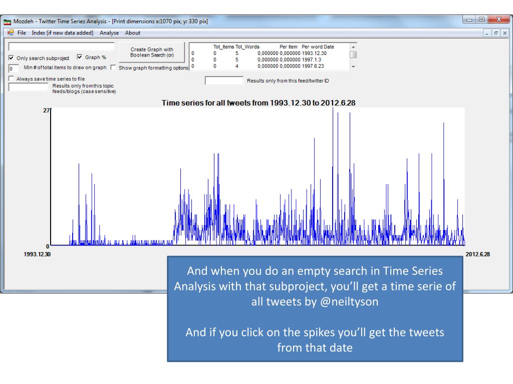Click the 2012.6.28 end date axis label
Image resolution: width=513 pixels, height=384 pixels.
[x=477, y=254]
